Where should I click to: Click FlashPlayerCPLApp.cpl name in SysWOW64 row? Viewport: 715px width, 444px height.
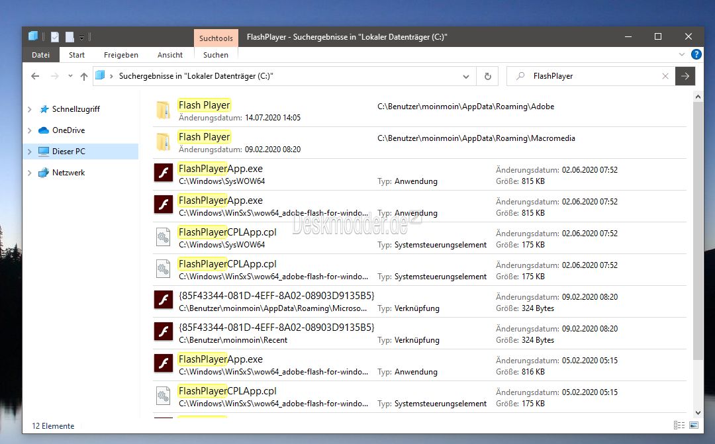(228, 232)
